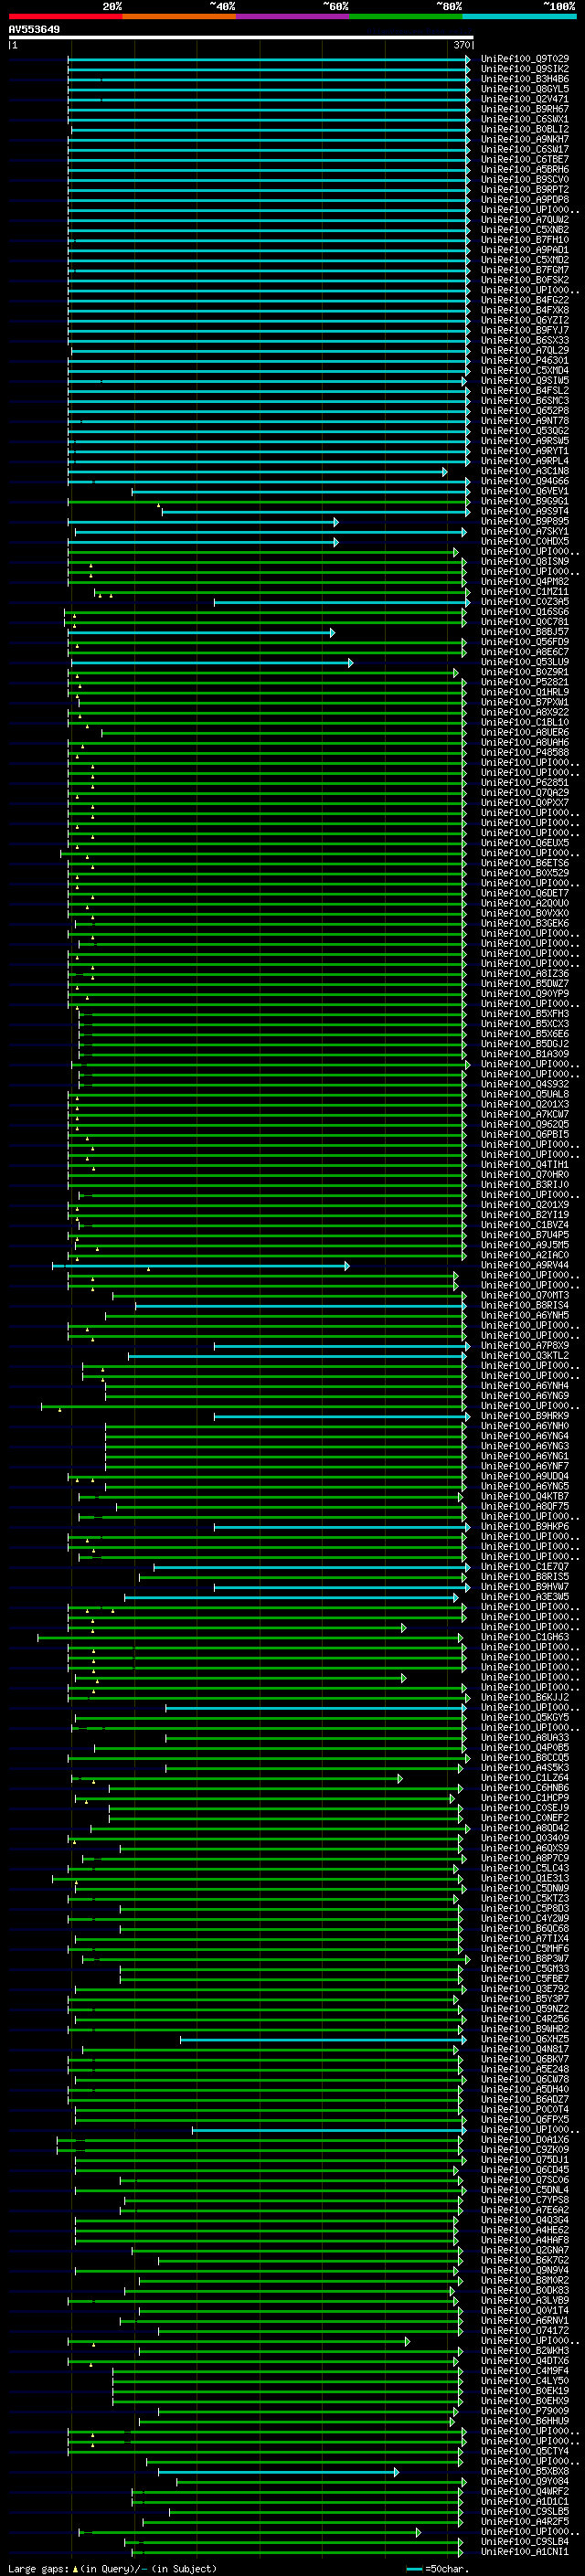585x2576 pixels.
Task: Select the UniRef100_C1LZ64 label
Action: click(525, 1778)
